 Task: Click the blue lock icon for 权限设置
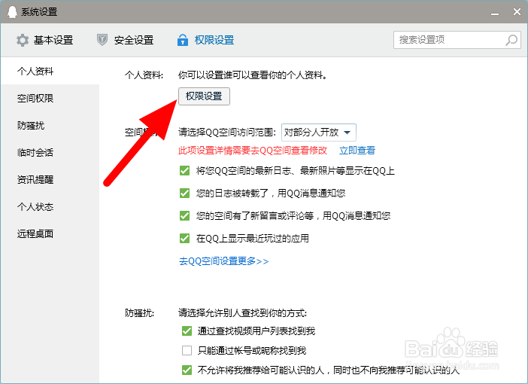pos(183,40)
